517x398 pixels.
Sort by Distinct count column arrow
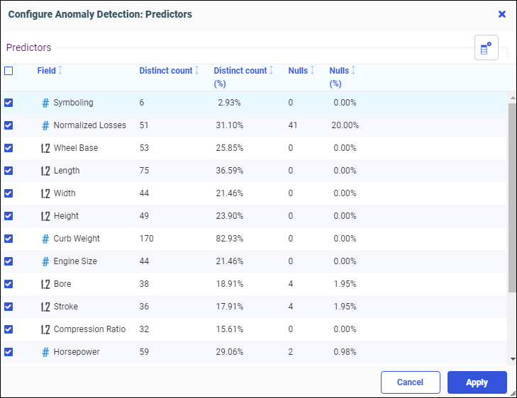tap(196, 71)
